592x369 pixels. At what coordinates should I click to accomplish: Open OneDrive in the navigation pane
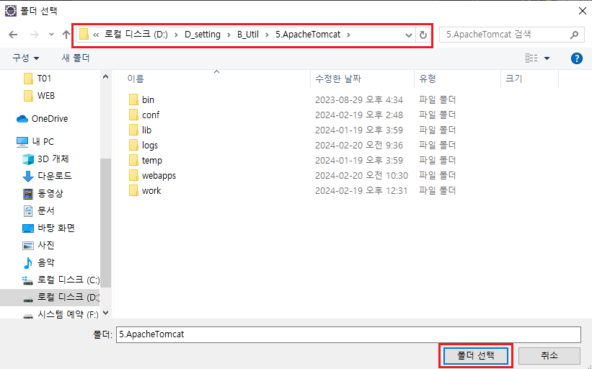[x=43, y=119]
